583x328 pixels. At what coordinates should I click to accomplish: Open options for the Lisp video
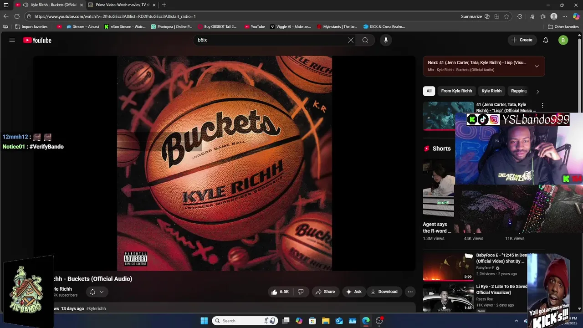[542, 105]
